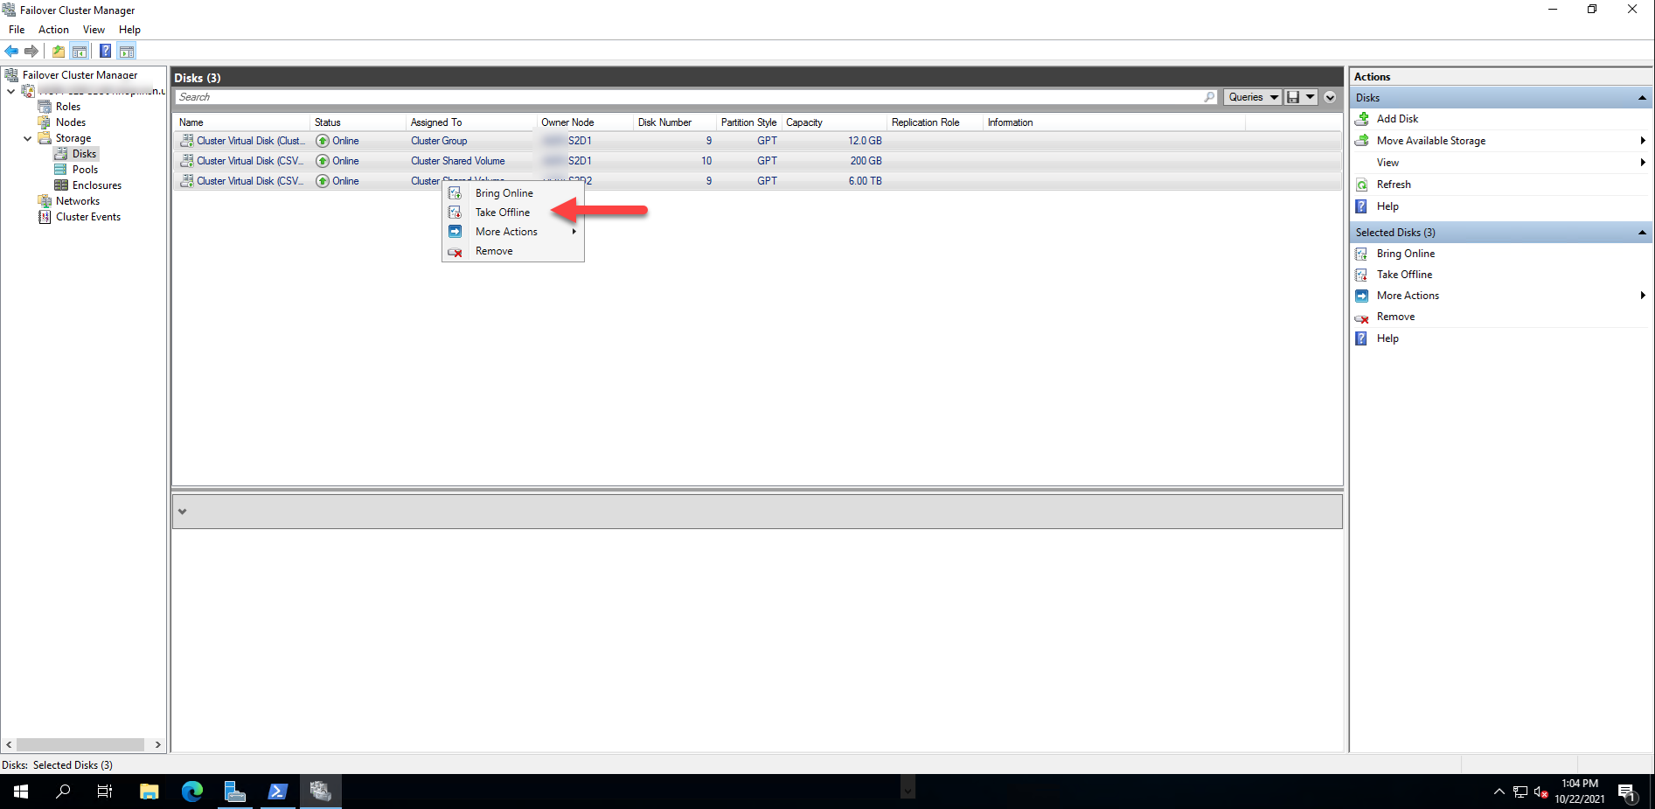The width and height of the screenshot is (1655, 809).
Task: Select the 200 GB Cluster Virtual Disk row
Action: point(757,161)
